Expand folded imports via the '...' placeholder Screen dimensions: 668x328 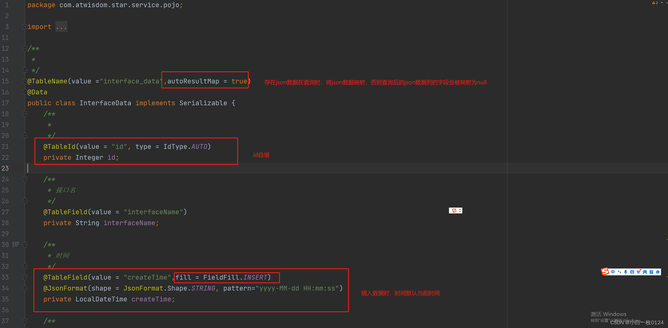click(x=61, y=27)
